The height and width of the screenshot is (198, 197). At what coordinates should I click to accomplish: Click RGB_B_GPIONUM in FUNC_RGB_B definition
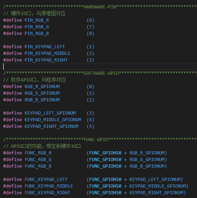pyautogui.click(x=147, y=166)
